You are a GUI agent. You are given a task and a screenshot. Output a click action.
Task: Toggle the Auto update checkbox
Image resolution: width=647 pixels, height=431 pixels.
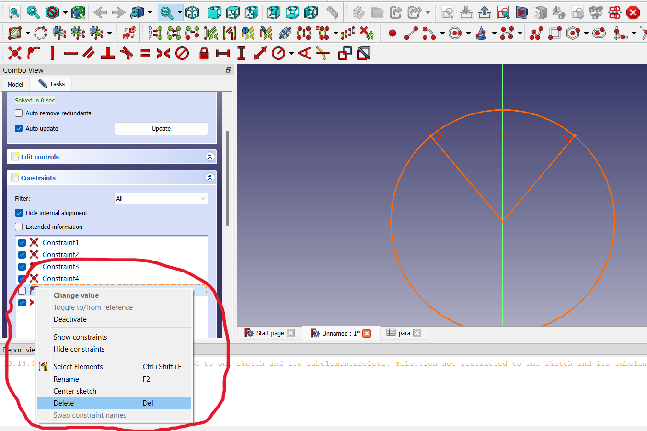19,128
